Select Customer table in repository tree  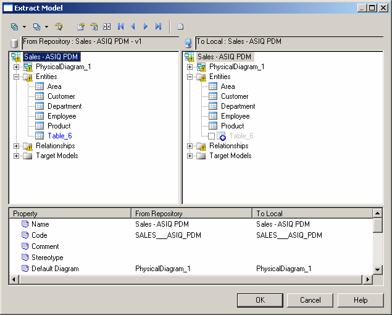pyautogui.click(x=61, y=96)
